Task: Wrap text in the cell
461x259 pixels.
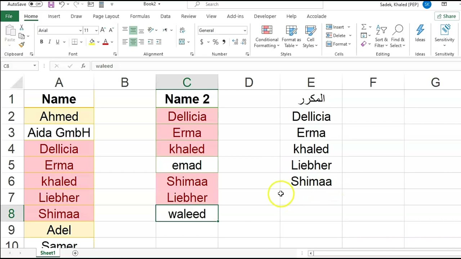Action: [182, 30]
